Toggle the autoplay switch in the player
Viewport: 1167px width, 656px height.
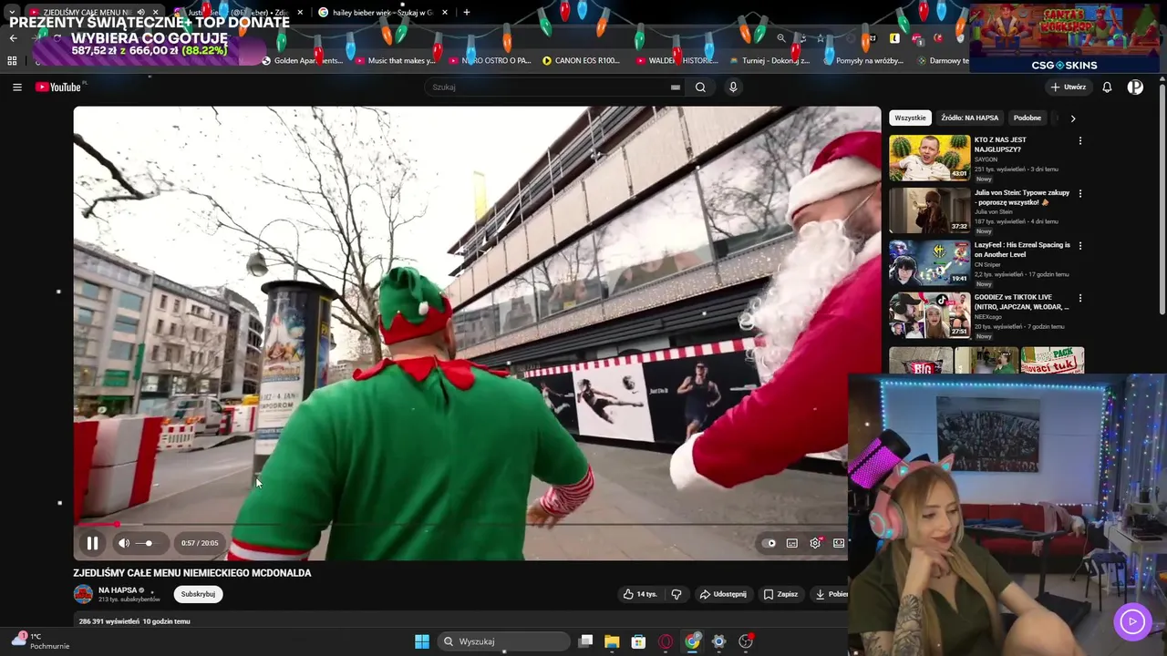click(x=769, y=543)
